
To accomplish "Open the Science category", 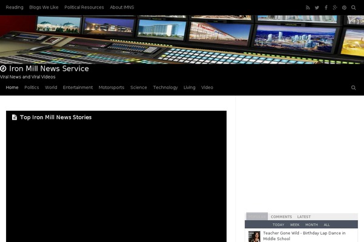I will (138, 88).
